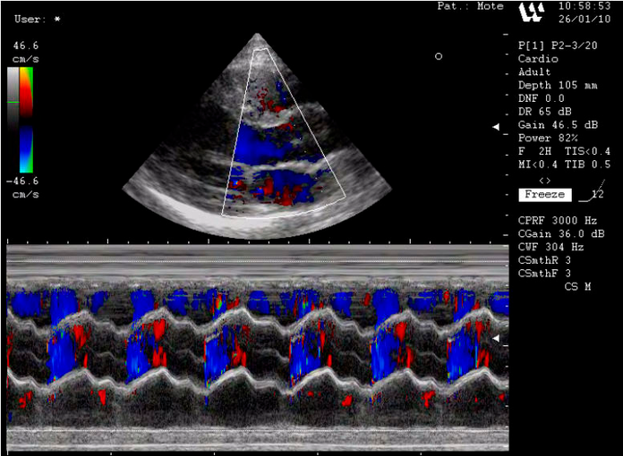Image resolution: width=623 pixels, height=456 pixels.
Task: Select the Gain 46.5 dB parameter
Action: [x=555, y=125]
